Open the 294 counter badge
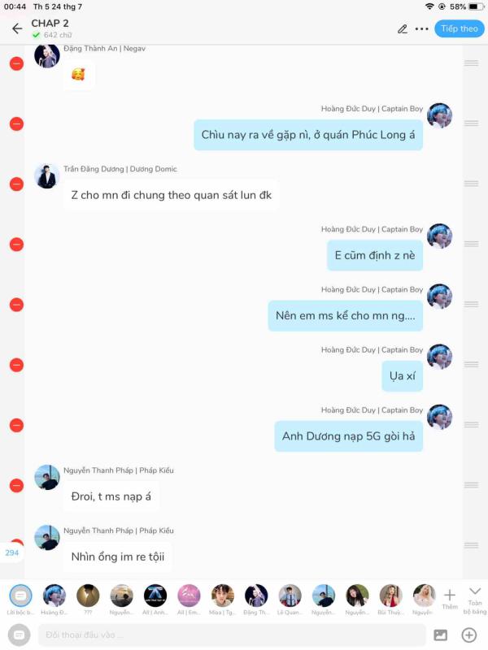488x650 pixels. click(x=11, y=552)
